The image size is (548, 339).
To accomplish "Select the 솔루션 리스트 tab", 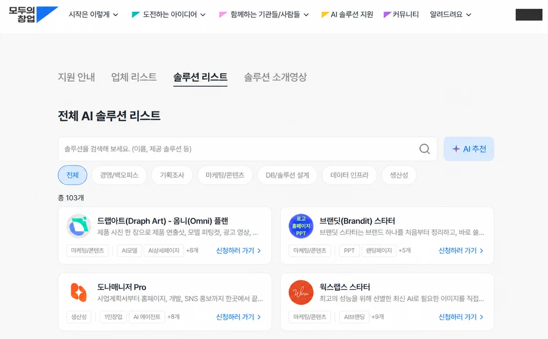I will tap(200, 77).
